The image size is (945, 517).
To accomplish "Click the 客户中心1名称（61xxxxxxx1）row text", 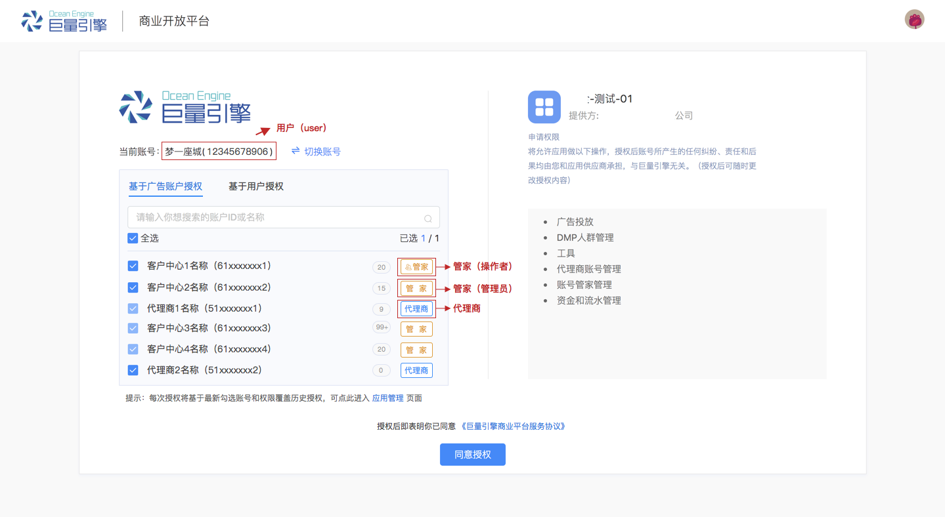I will coord(209,266).
